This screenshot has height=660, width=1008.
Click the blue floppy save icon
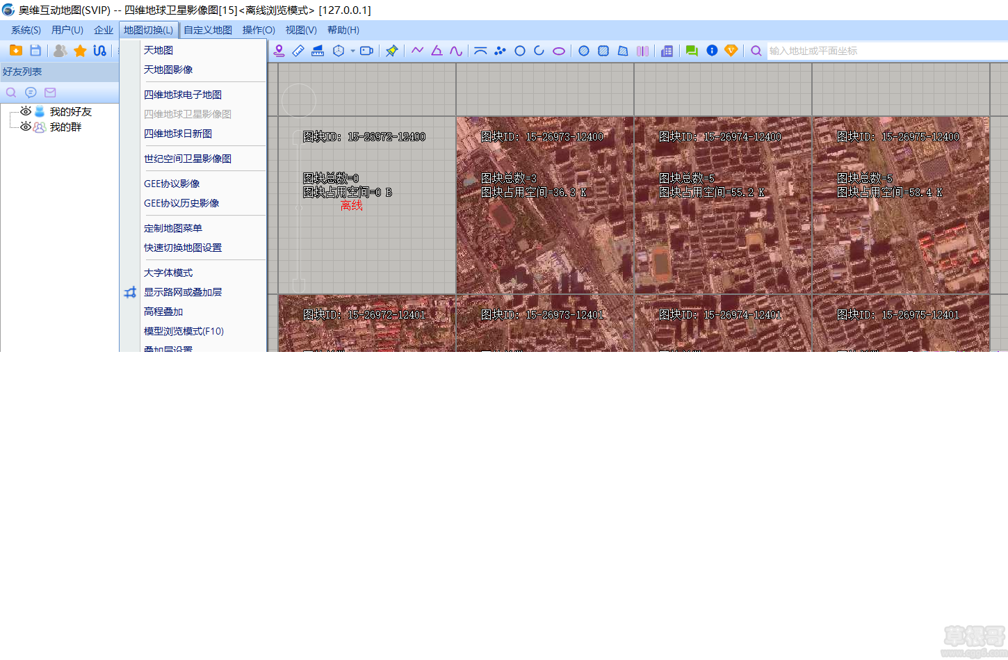(x=35, y=51)
